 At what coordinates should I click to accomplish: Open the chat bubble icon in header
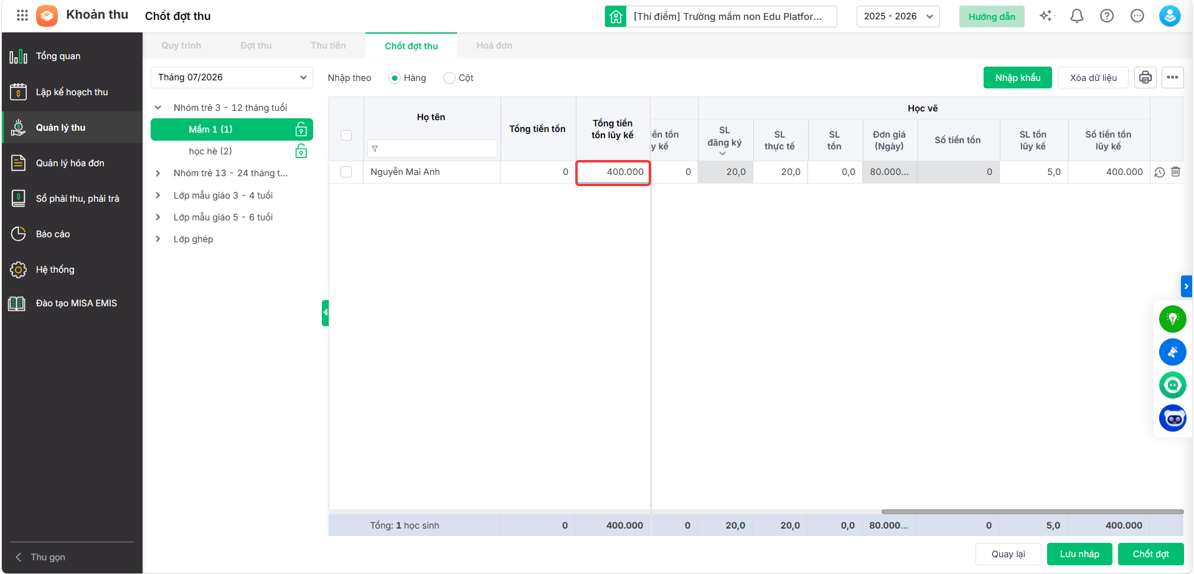1137,16
